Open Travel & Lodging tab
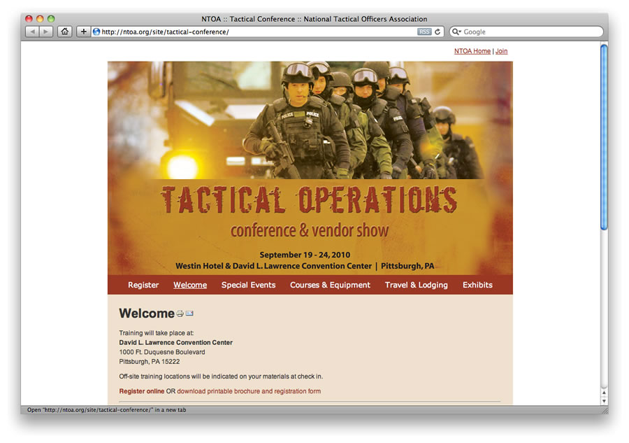 [x=417, y=285]
